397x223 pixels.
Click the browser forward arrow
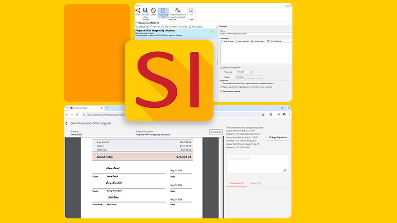click(72, 114)
